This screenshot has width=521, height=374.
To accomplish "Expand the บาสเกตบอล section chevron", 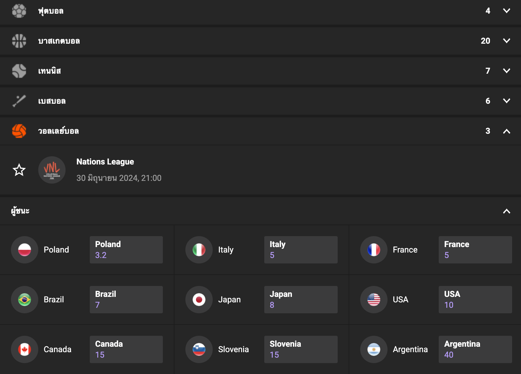I will (x=507, y=41).
